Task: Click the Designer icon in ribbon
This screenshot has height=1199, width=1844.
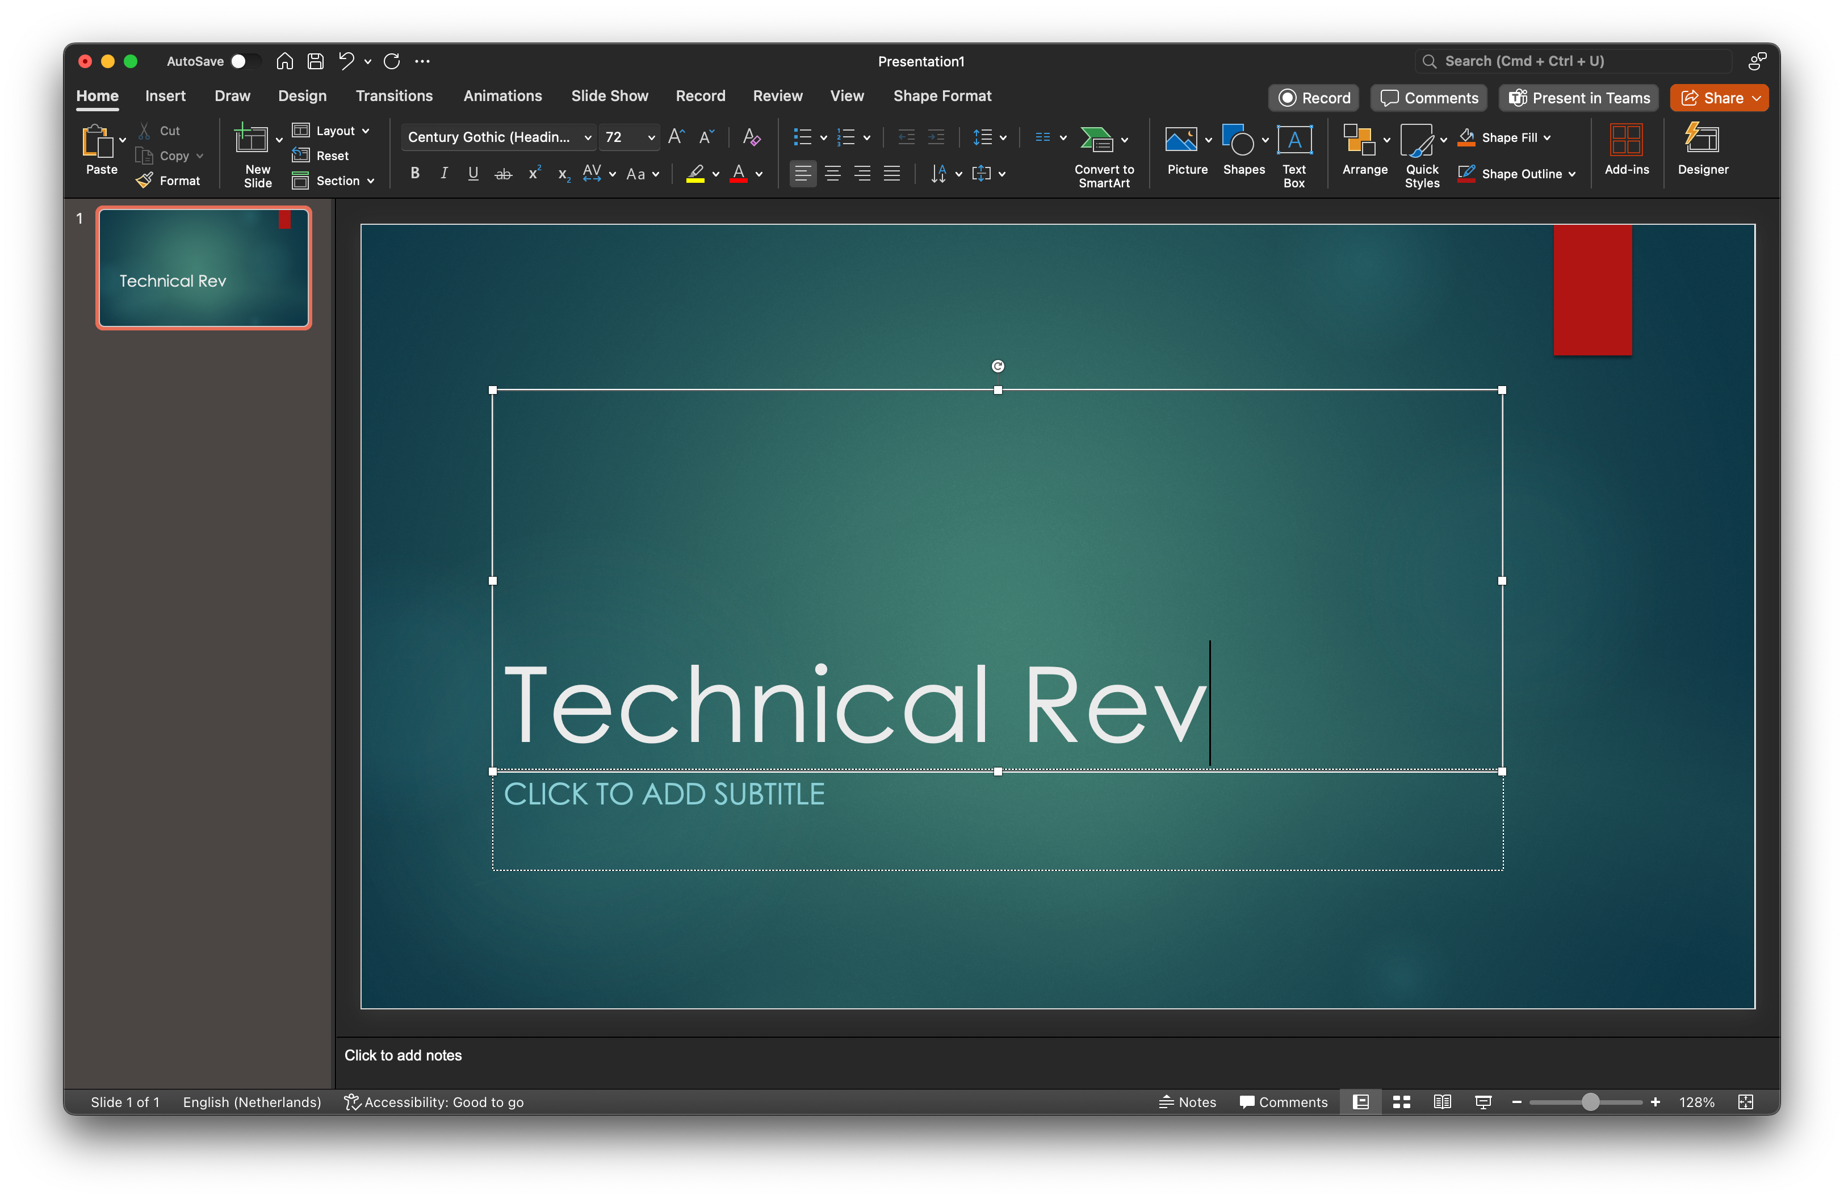Action: [x=1702, y=140]
